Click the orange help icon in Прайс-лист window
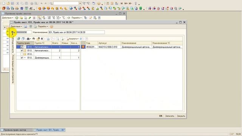 coord(51,26)
